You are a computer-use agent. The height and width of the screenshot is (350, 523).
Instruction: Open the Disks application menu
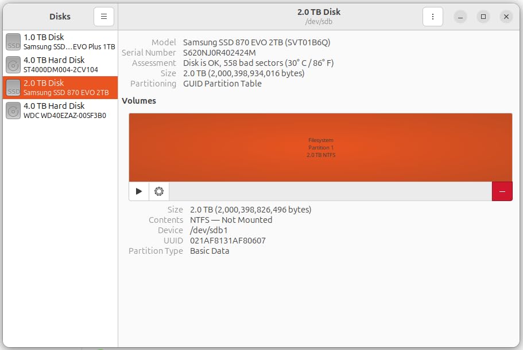(103, 16)
